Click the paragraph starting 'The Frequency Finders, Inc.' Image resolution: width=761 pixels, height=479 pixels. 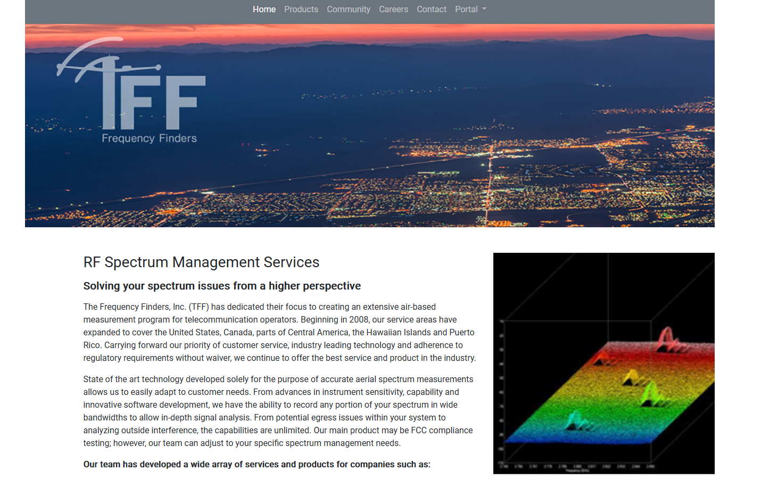click(280, 332)
